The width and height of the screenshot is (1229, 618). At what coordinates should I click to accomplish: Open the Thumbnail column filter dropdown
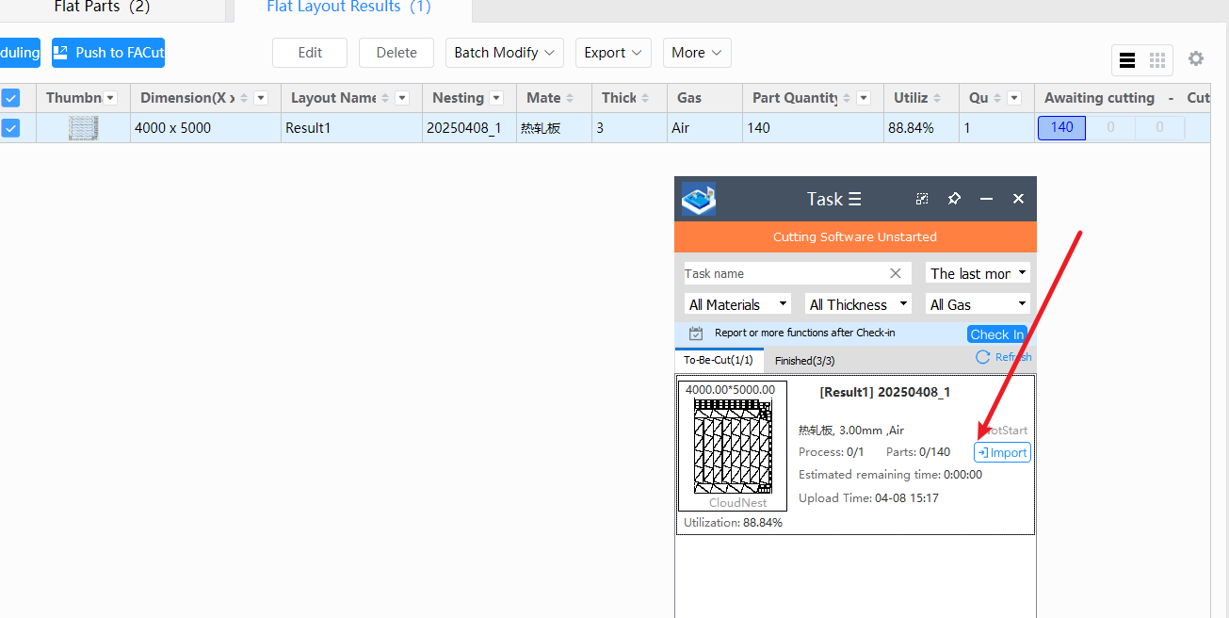(110, 98)
